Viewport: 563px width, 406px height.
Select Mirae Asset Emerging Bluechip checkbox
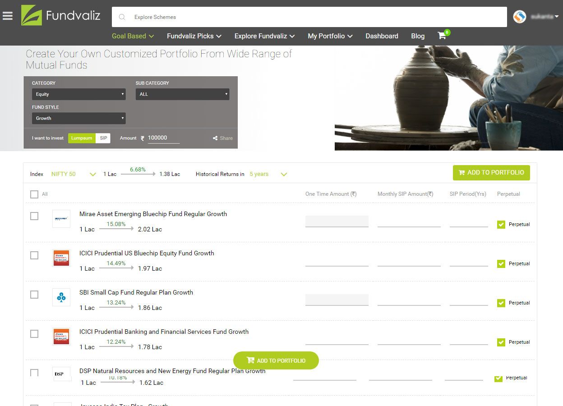coord(34,216)
